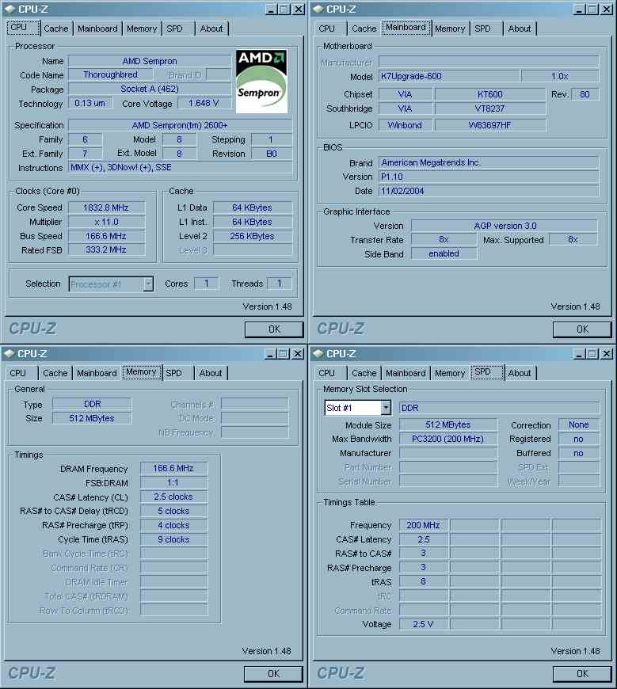Click the 1832.8 MHz core speed value
Image resolution: width=617 pixels, height=689 pixels.
(106, 207)
